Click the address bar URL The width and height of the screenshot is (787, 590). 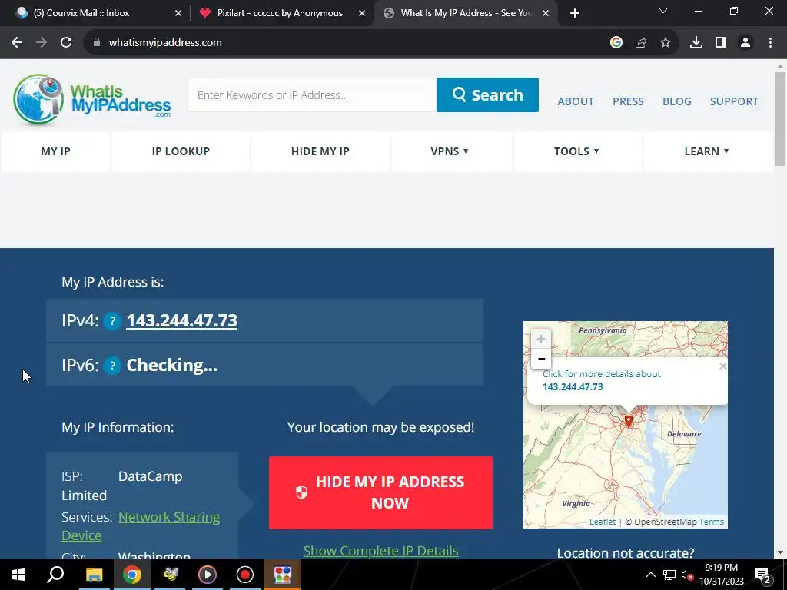pos(165,43)
